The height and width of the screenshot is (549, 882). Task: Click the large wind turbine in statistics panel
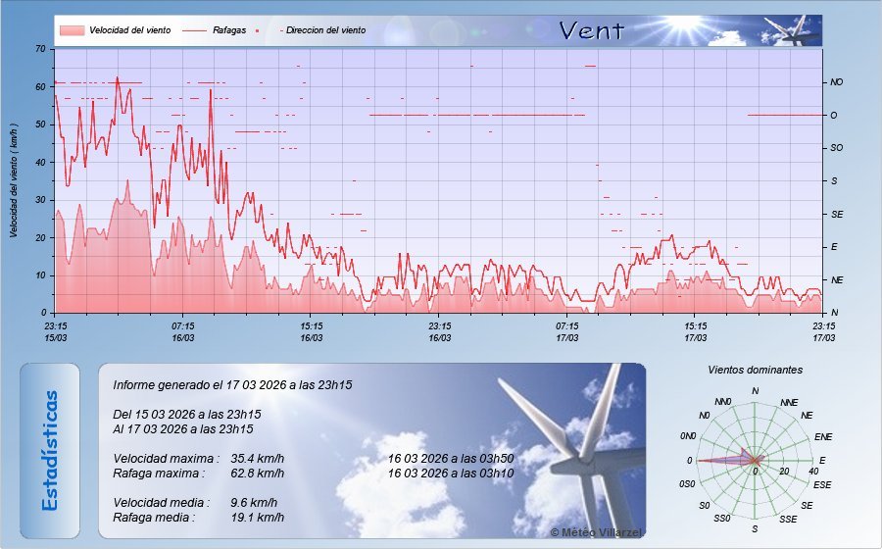568,431
